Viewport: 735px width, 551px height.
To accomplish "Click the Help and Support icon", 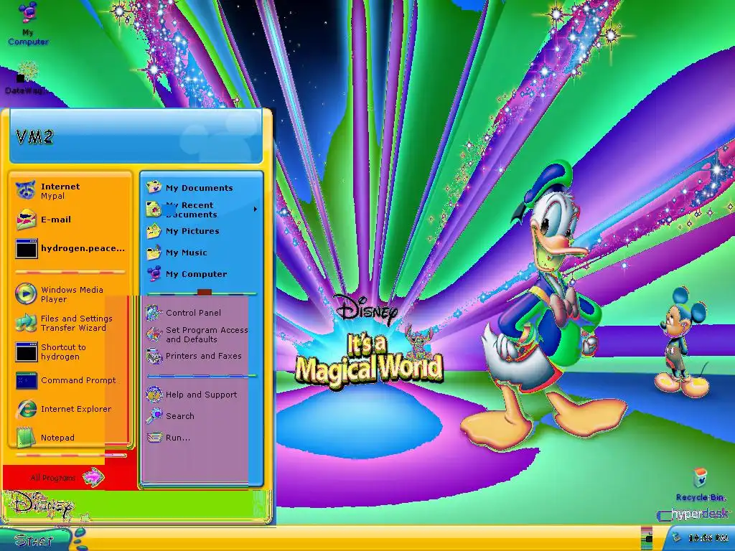I will (x=154, y=395).
